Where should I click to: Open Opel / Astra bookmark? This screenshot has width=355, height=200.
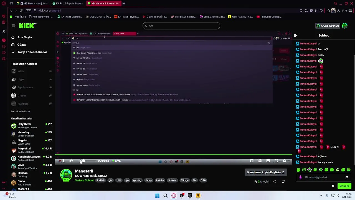240,17
